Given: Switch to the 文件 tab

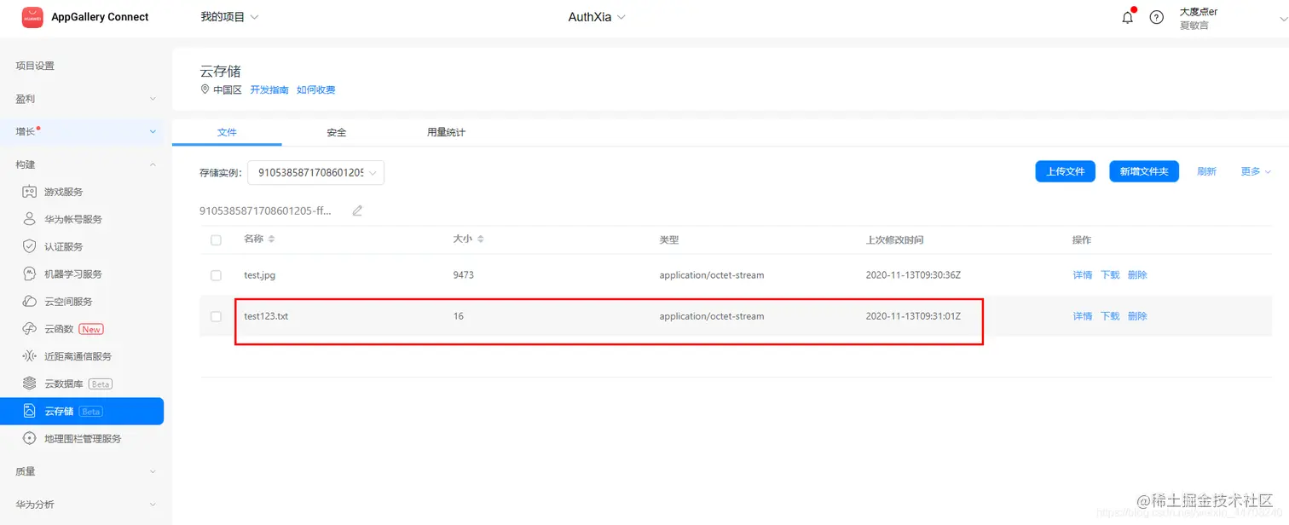Looking at the screenshot, I should coord(227,132).
